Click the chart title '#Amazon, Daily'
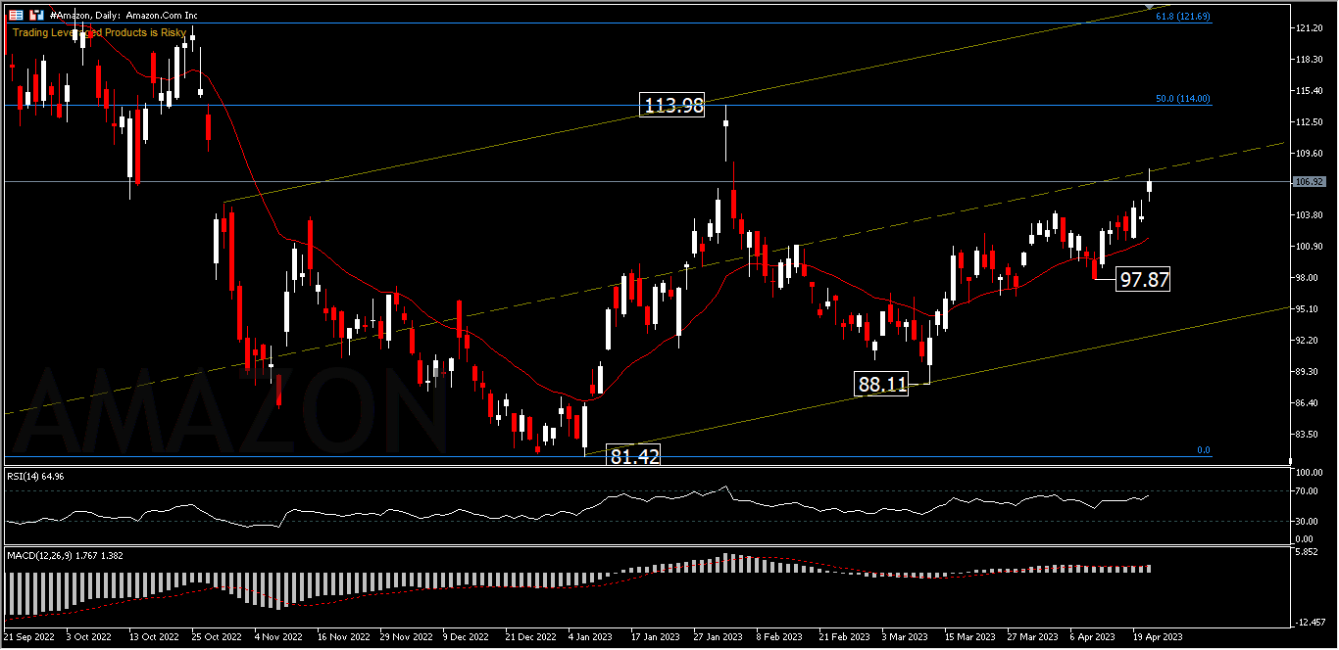Viewport: 1339px width, 650px height. [x=86, y=16]
